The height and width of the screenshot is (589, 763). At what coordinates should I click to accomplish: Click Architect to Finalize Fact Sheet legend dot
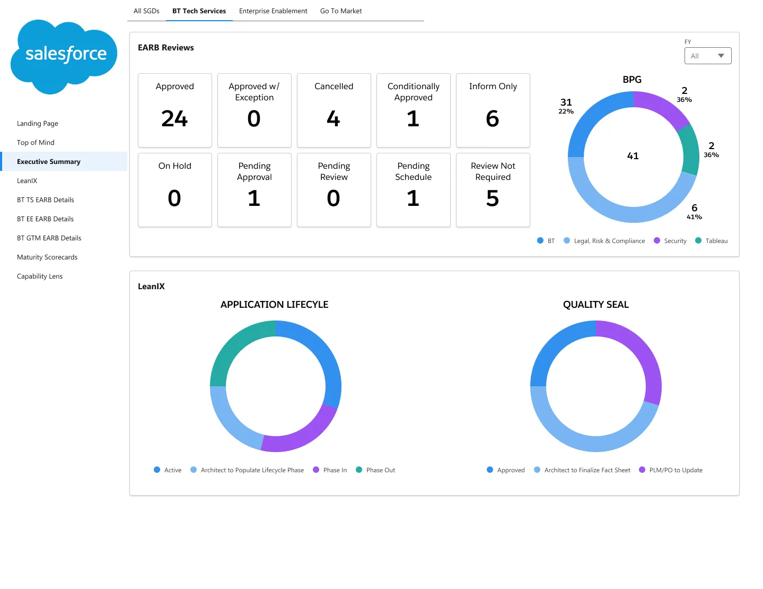click(x=537, y=470)
